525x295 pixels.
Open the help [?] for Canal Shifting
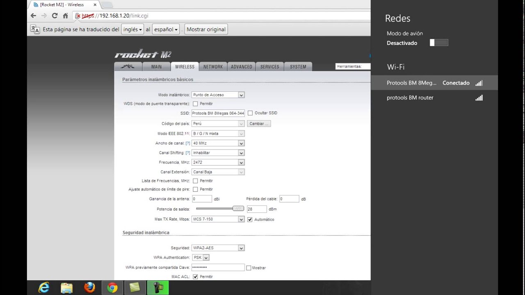point(188,152)
